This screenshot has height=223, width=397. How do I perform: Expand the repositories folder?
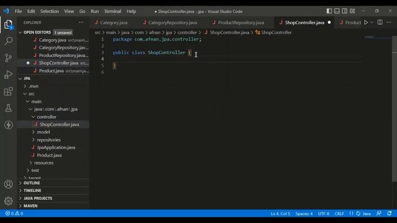pyautogui.click(x=48, y=139)
